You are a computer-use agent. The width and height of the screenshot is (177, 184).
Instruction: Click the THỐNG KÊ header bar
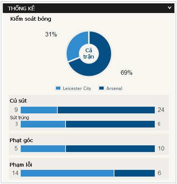[x=88, y=8]
